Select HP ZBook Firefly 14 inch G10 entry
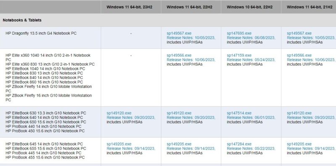 (49, 89)
